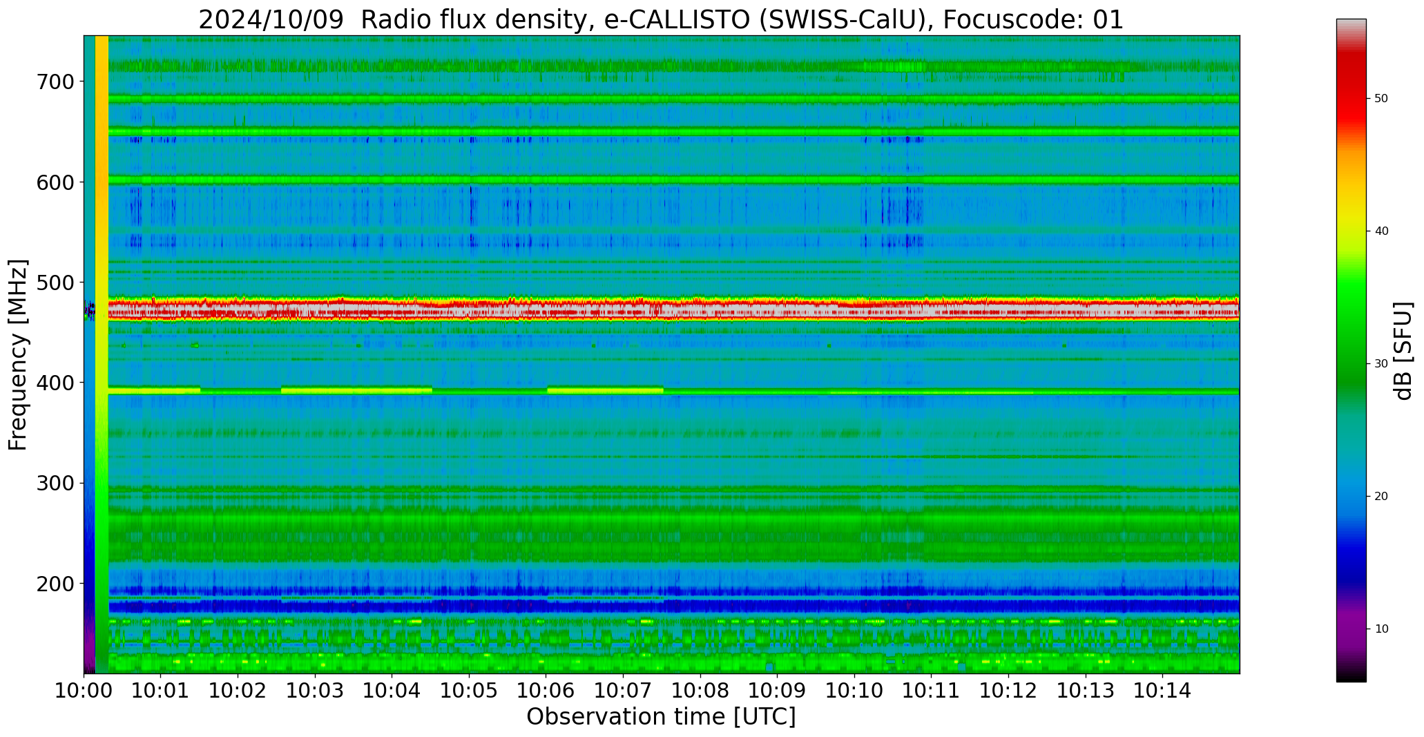
Task: Click the colorbar tick label 20
Action: tap(1381, 497)
